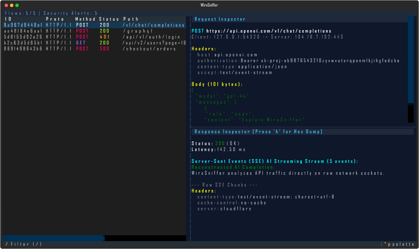
Task: Close the WireSniffer window with the red button
Action: pos(6,5)
